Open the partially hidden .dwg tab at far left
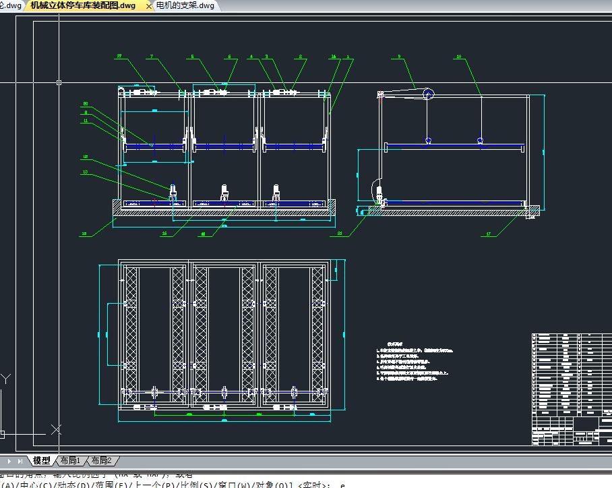This screenshot has height=488, width=612. pos(10,5)
